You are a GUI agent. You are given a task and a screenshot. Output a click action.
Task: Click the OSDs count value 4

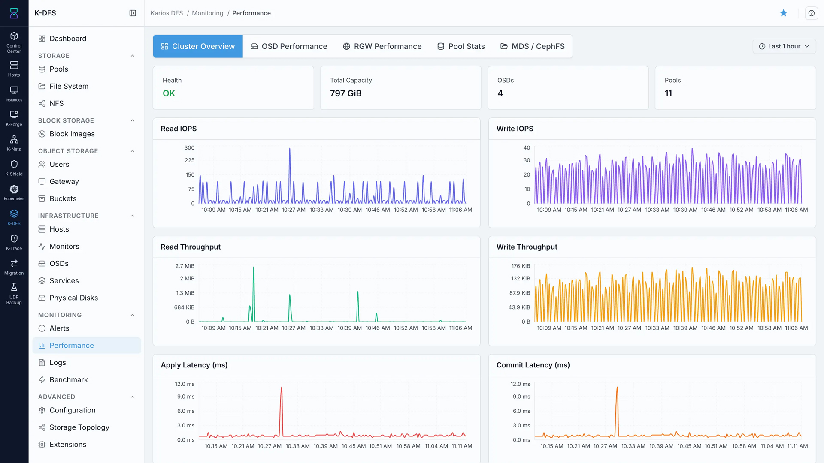coord(500,93)
